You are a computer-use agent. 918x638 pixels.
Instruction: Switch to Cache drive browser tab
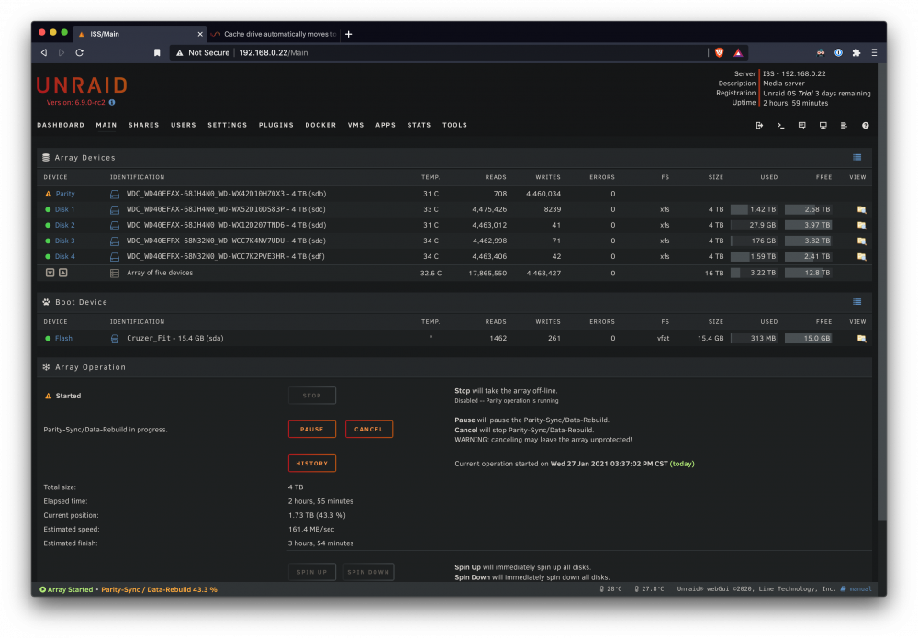[274, 34]
